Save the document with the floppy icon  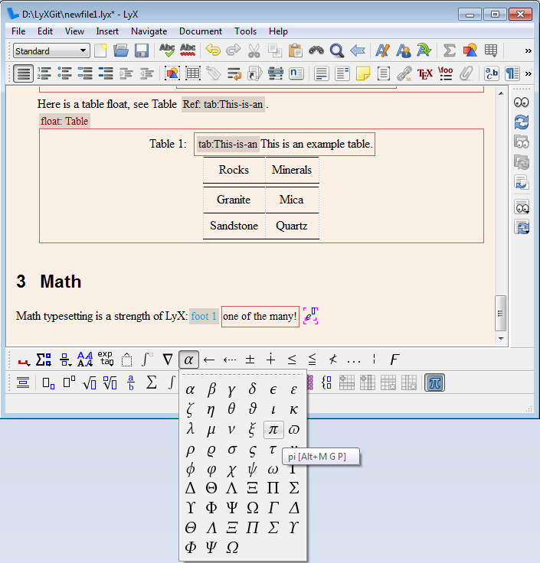(142, 50)
